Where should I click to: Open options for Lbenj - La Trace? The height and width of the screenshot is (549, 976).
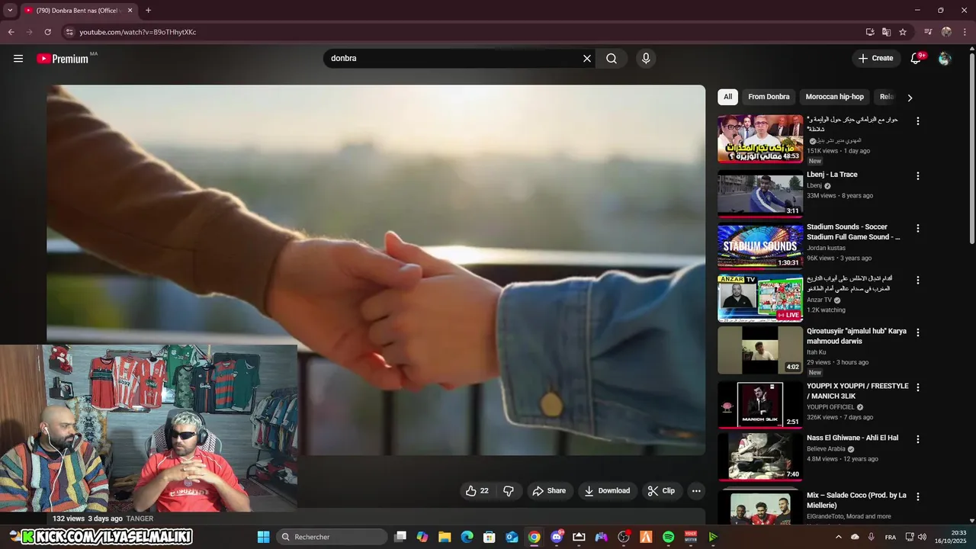click(x=918, y=175)
